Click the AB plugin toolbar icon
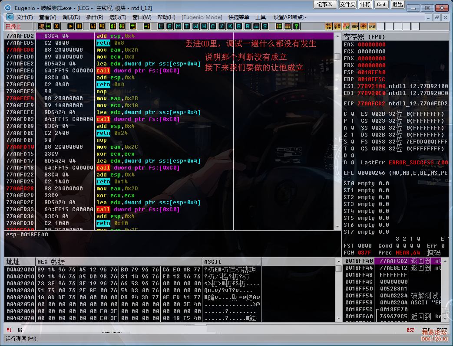This screenshot has height=346, width=453. (346, 26)
